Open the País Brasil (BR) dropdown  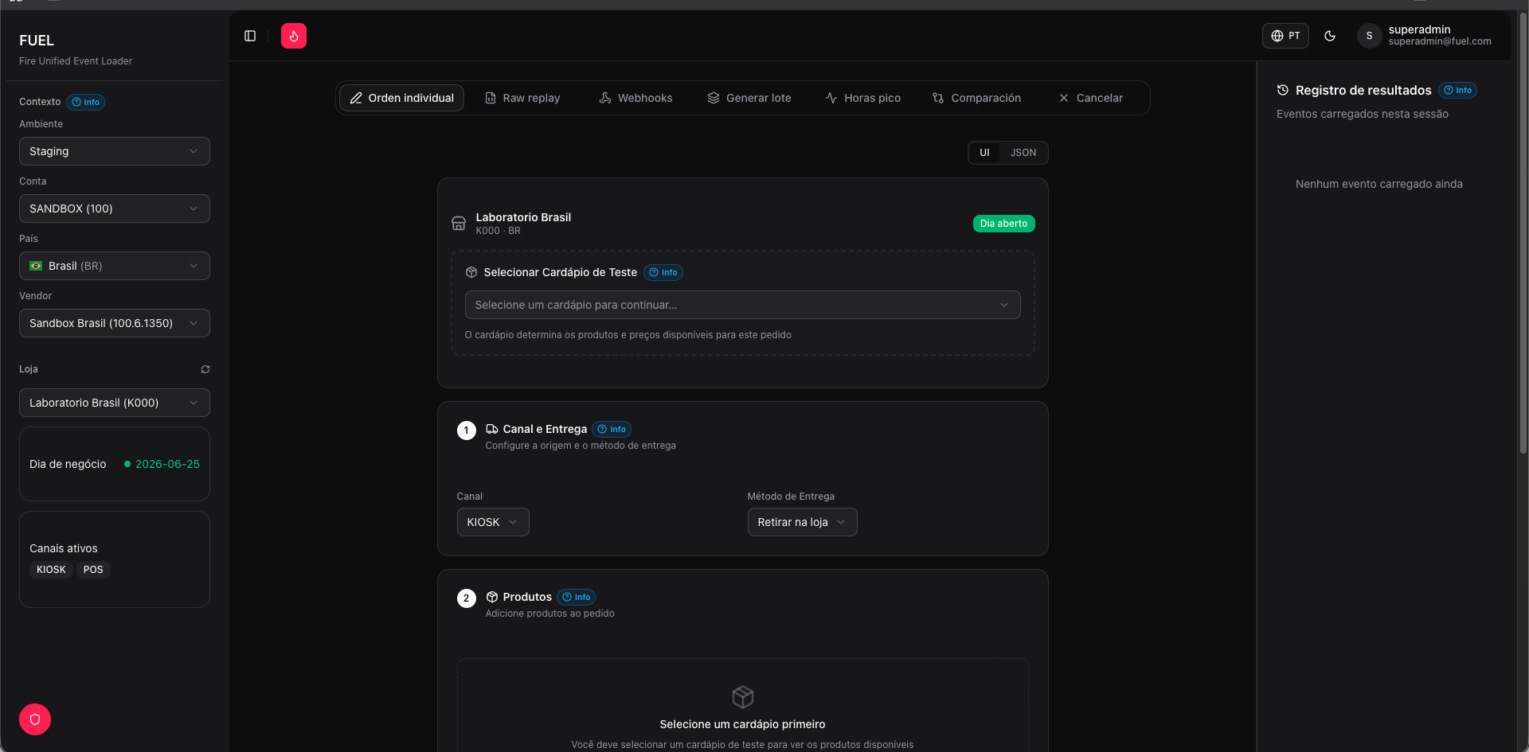point(115,266)
